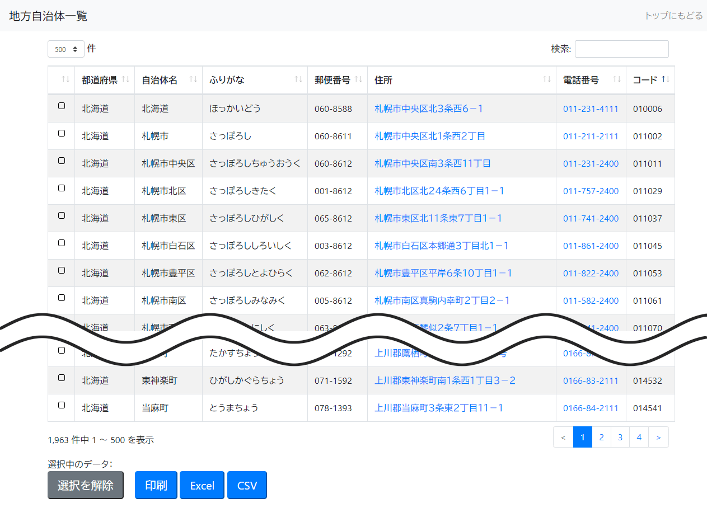Sort by 住所 column arrows
This screenshot has width=707, height=508.
(547, 79)
